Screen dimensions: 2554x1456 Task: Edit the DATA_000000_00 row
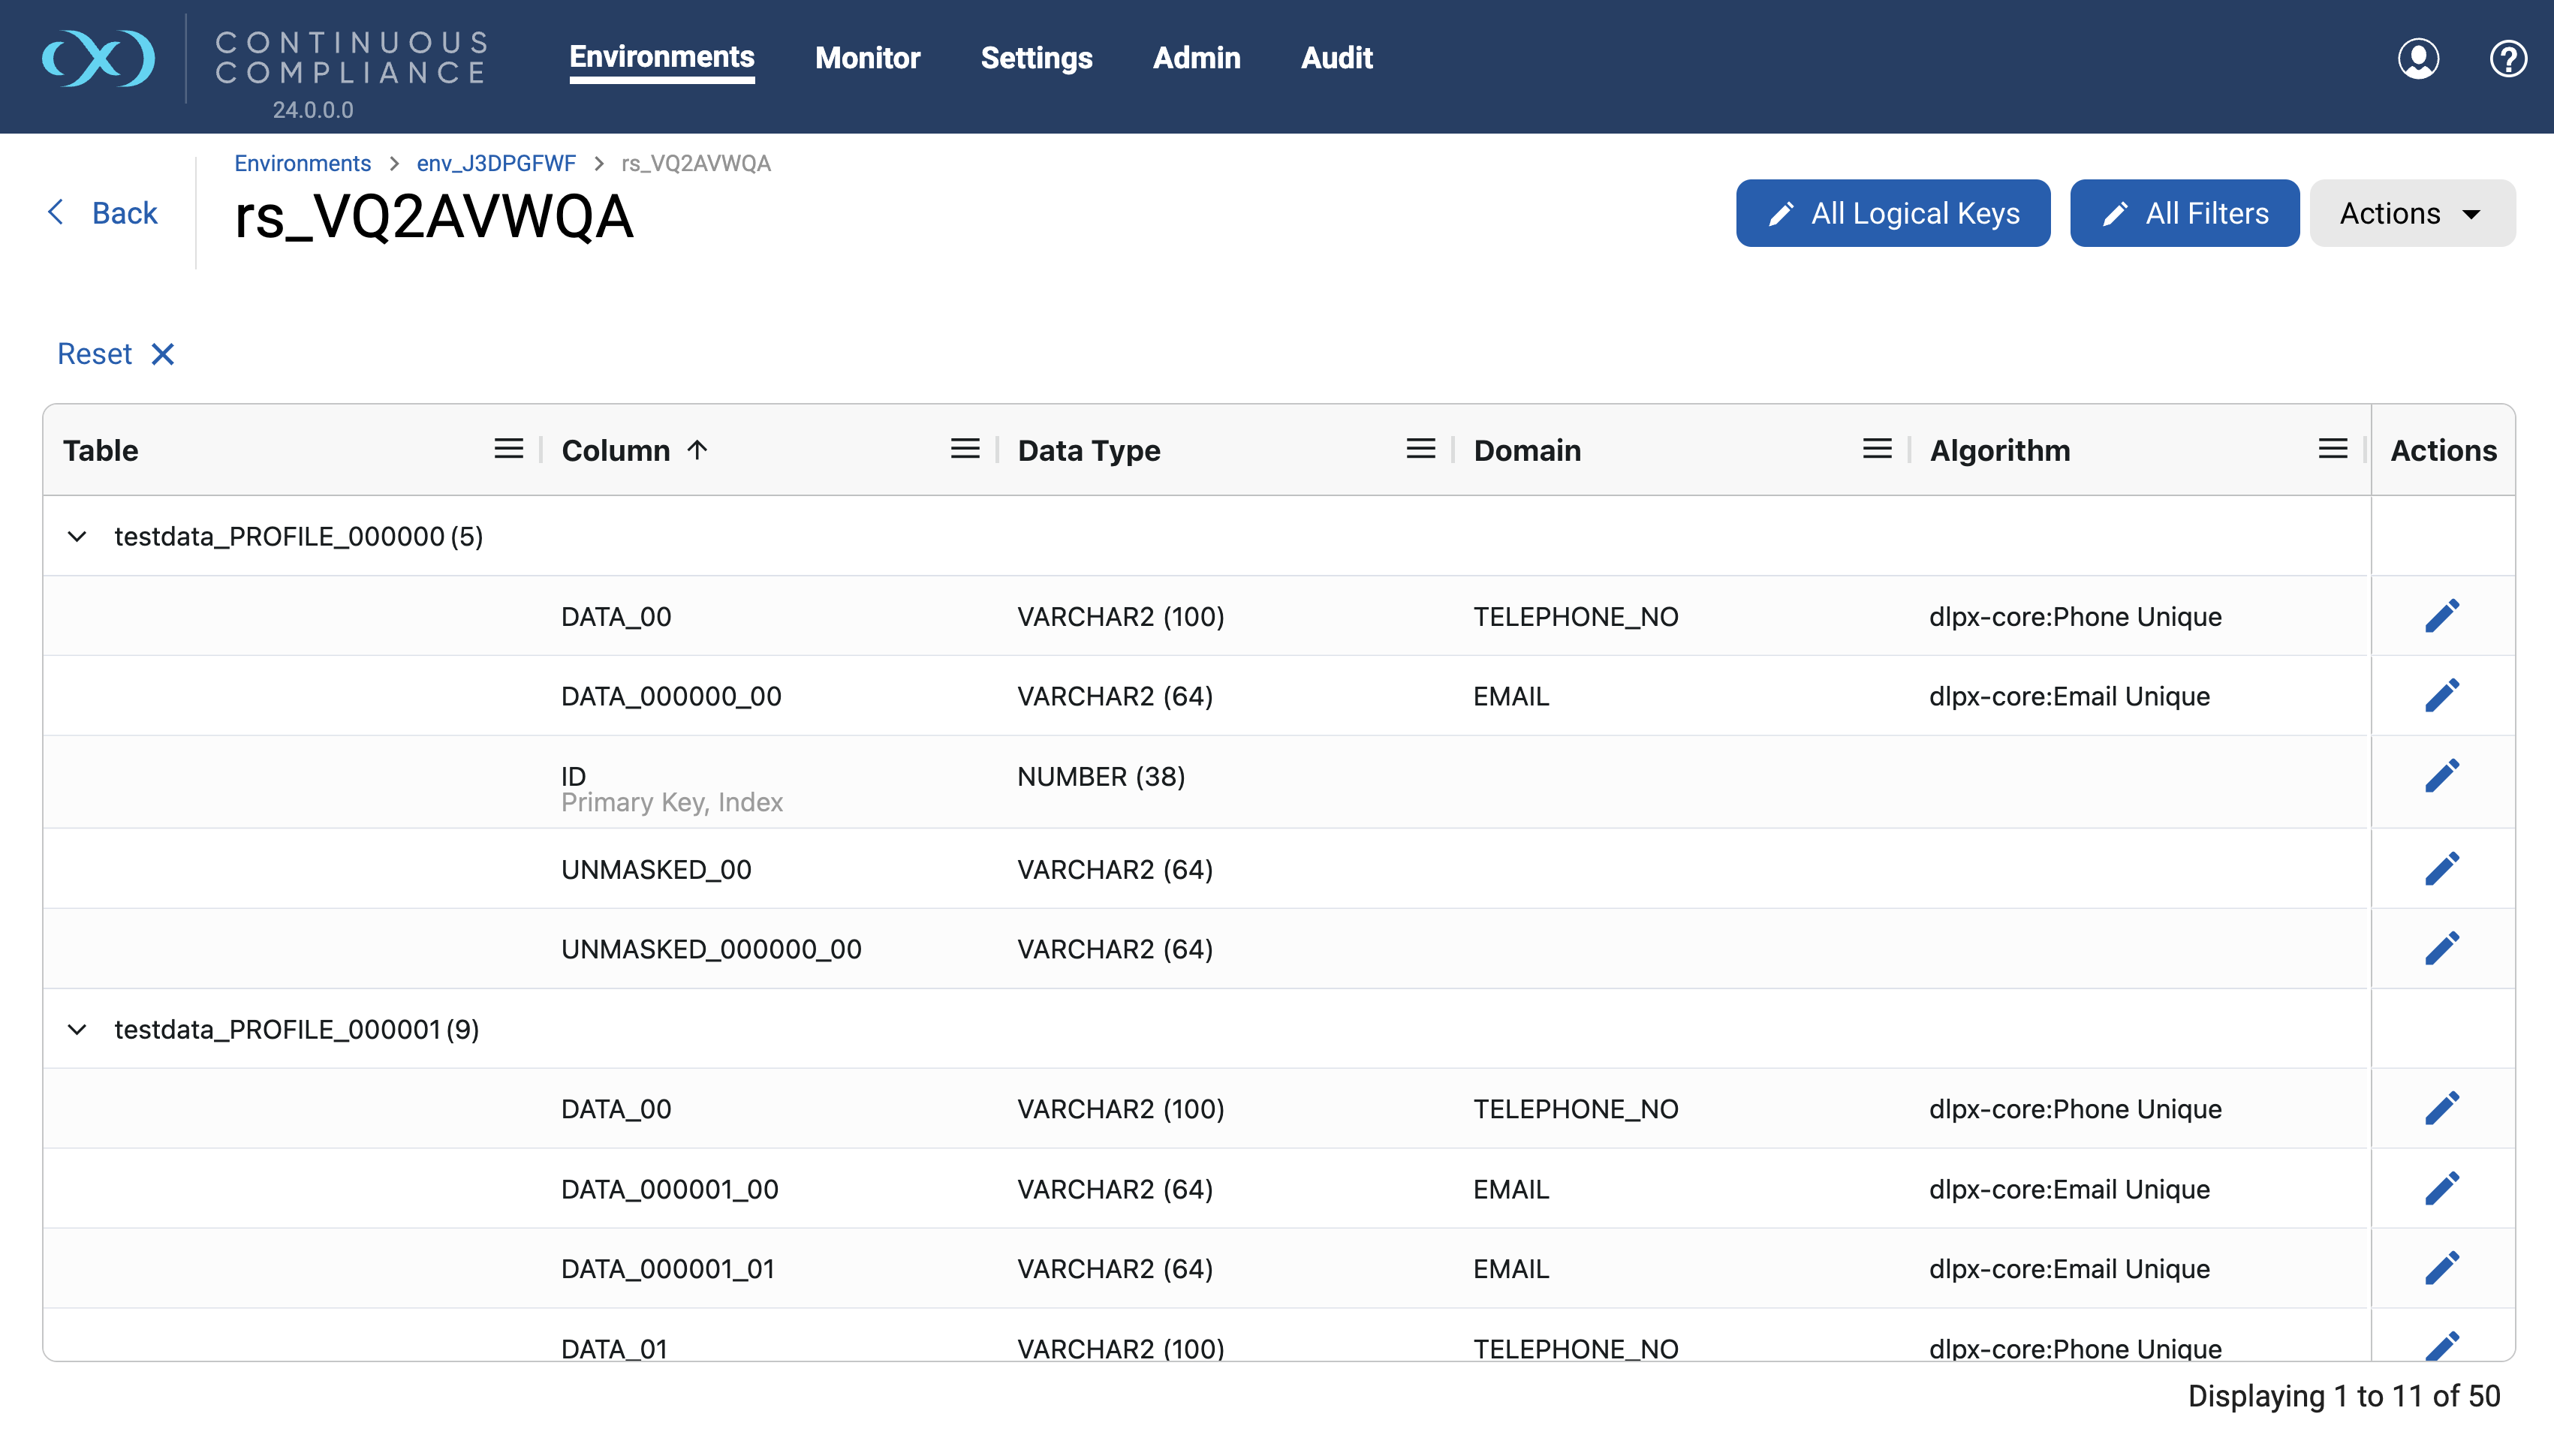click(x=2442, y=696)
